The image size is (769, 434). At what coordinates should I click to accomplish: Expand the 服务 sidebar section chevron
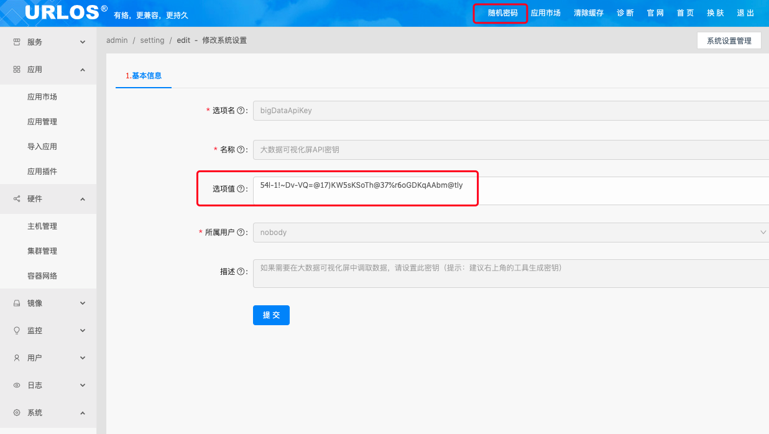(83, 42)
